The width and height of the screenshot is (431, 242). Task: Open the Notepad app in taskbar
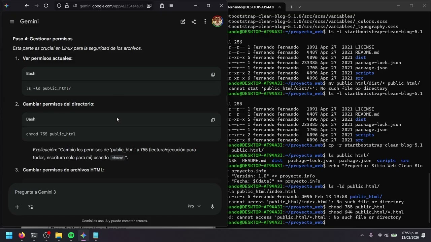tap(96, 235)
